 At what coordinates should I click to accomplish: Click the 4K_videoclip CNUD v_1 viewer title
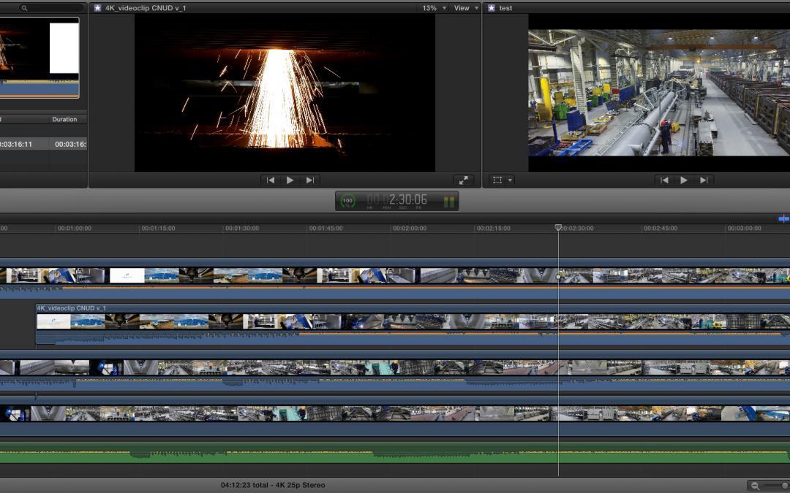pyautogui.click(x=146, y=8)
